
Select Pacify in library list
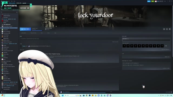(5, 75)
